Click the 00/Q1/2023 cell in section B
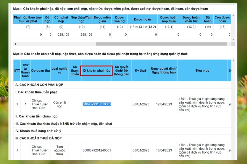This screenshot has width=247, height=164. coord(141,150)
